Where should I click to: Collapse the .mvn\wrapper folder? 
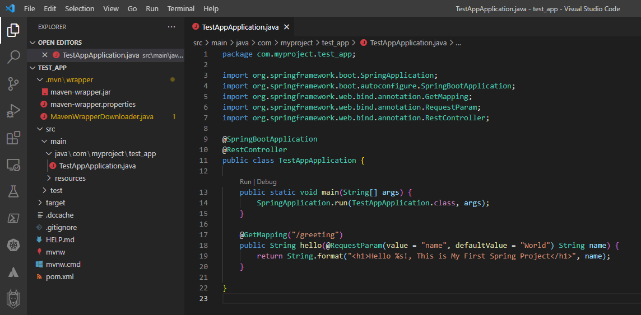[x=40, y=80]
